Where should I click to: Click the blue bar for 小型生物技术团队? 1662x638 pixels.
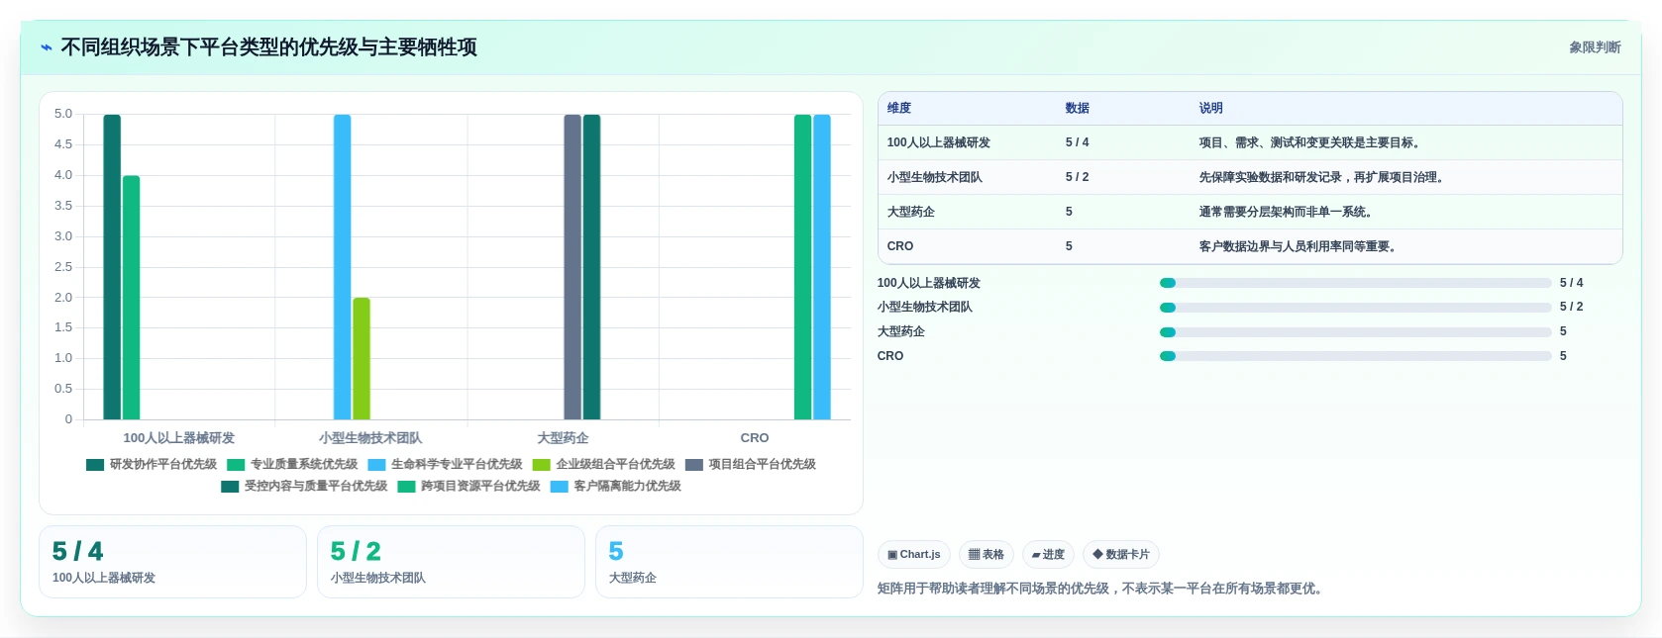(342, 267)
